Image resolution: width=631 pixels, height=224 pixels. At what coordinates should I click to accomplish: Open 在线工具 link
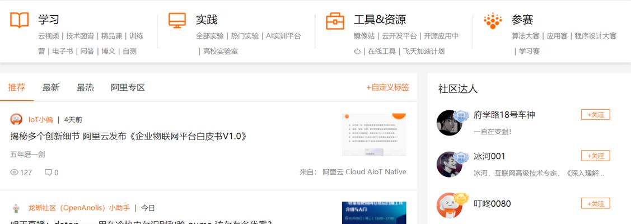click(381, 51)
